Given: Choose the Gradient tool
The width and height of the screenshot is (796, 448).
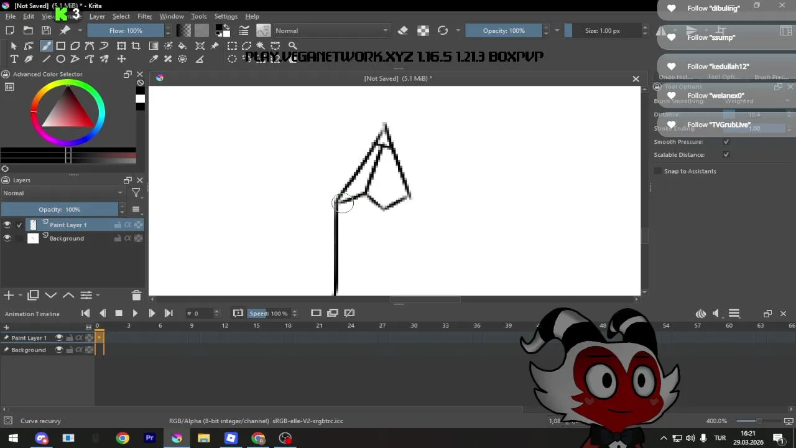Looking at the screenshot, I should [154, 45].
